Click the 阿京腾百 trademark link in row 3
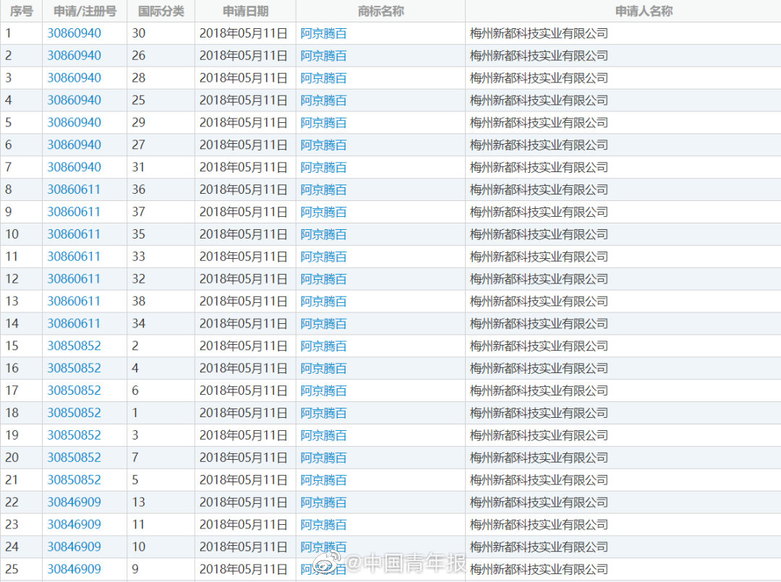Viewport: 781px width, 582px height. 323,78
